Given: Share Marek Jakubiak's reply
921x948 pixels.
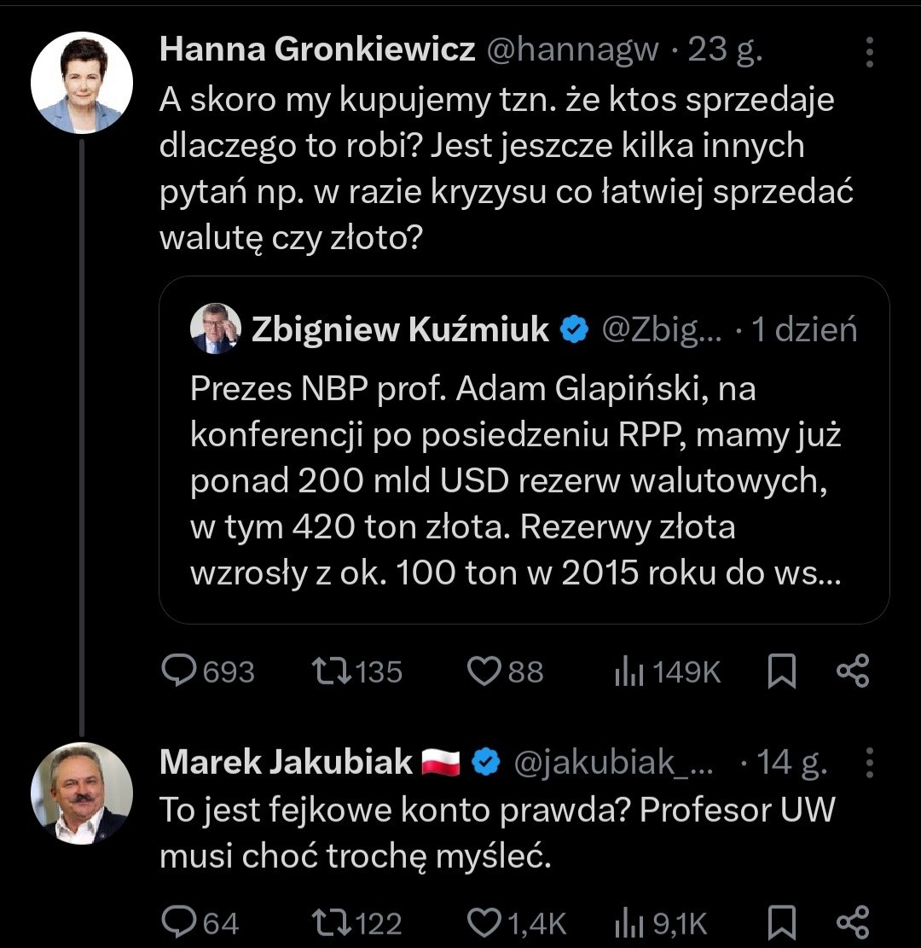Looking at the screenshot, I should pos(852,922).
